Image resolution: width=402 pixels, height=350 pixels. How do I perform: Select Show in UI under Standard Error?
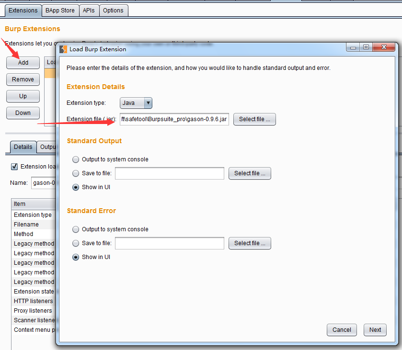coord(75,257)
